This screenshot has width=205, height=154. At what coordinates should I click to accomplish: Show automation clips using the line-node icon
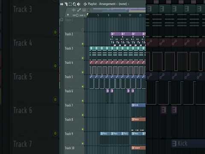[79, 10]
